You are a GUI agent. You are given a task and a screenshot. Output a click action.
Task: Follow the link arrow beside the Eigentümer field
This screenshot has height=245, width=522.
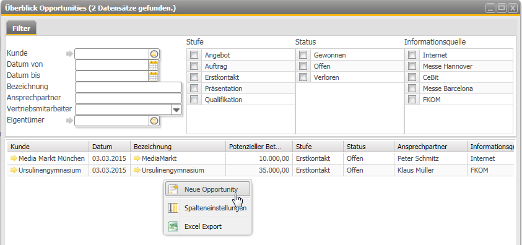[69, 121]
